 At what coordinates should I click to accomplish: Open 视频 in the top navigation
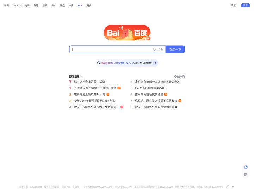[45, 5]
